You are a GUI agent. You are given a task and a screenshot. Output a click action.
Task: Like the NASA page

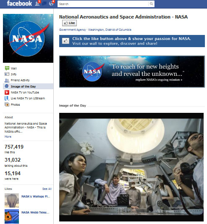(x=69, y=23)
